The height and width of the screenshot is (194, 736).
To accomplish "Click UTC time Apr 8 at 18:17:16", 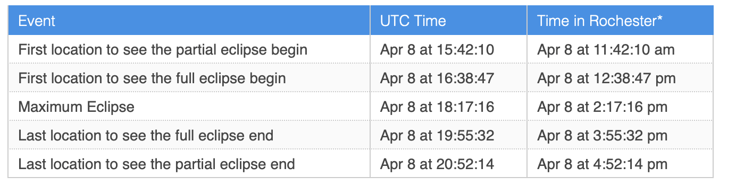I will click(437, 107).
